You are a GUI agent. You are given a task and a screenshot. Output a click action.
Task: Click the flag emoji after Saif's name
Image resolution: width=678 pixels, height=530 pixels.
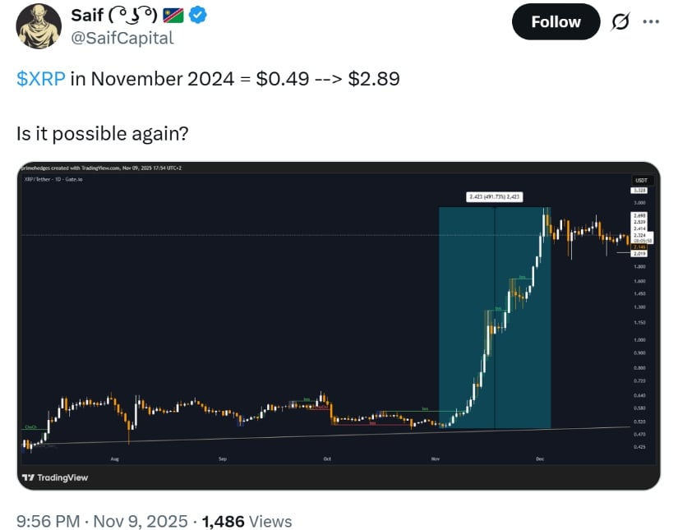click(173, 15)
